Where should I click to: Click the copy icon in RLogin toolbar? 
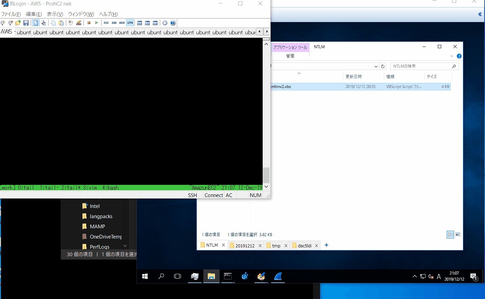click(x=53, y=23)
